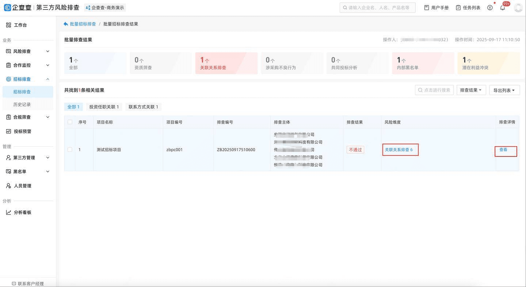Click the 联系客户经理 mail icon

coord(14,284)
